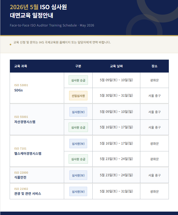Click the 교육 날짜 column header
Viewport: 178px width, 215px height.
116,66
